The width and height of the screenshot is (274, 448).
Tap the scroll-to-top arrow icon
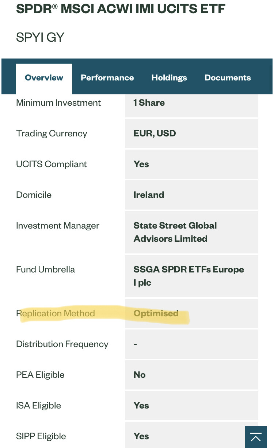(256, 437)
